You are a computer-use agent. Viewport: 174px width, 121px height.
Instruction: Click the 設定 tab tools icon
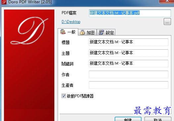pyautogui.click(x=101, y=32)
